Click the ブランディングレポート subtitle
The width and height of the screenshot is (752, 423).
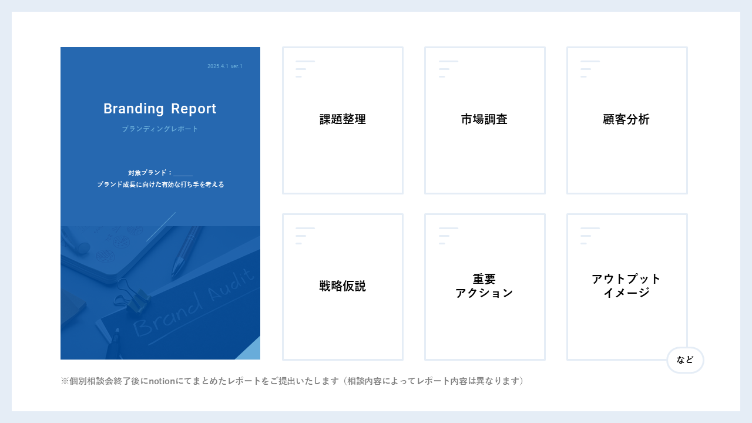[160, 129]
